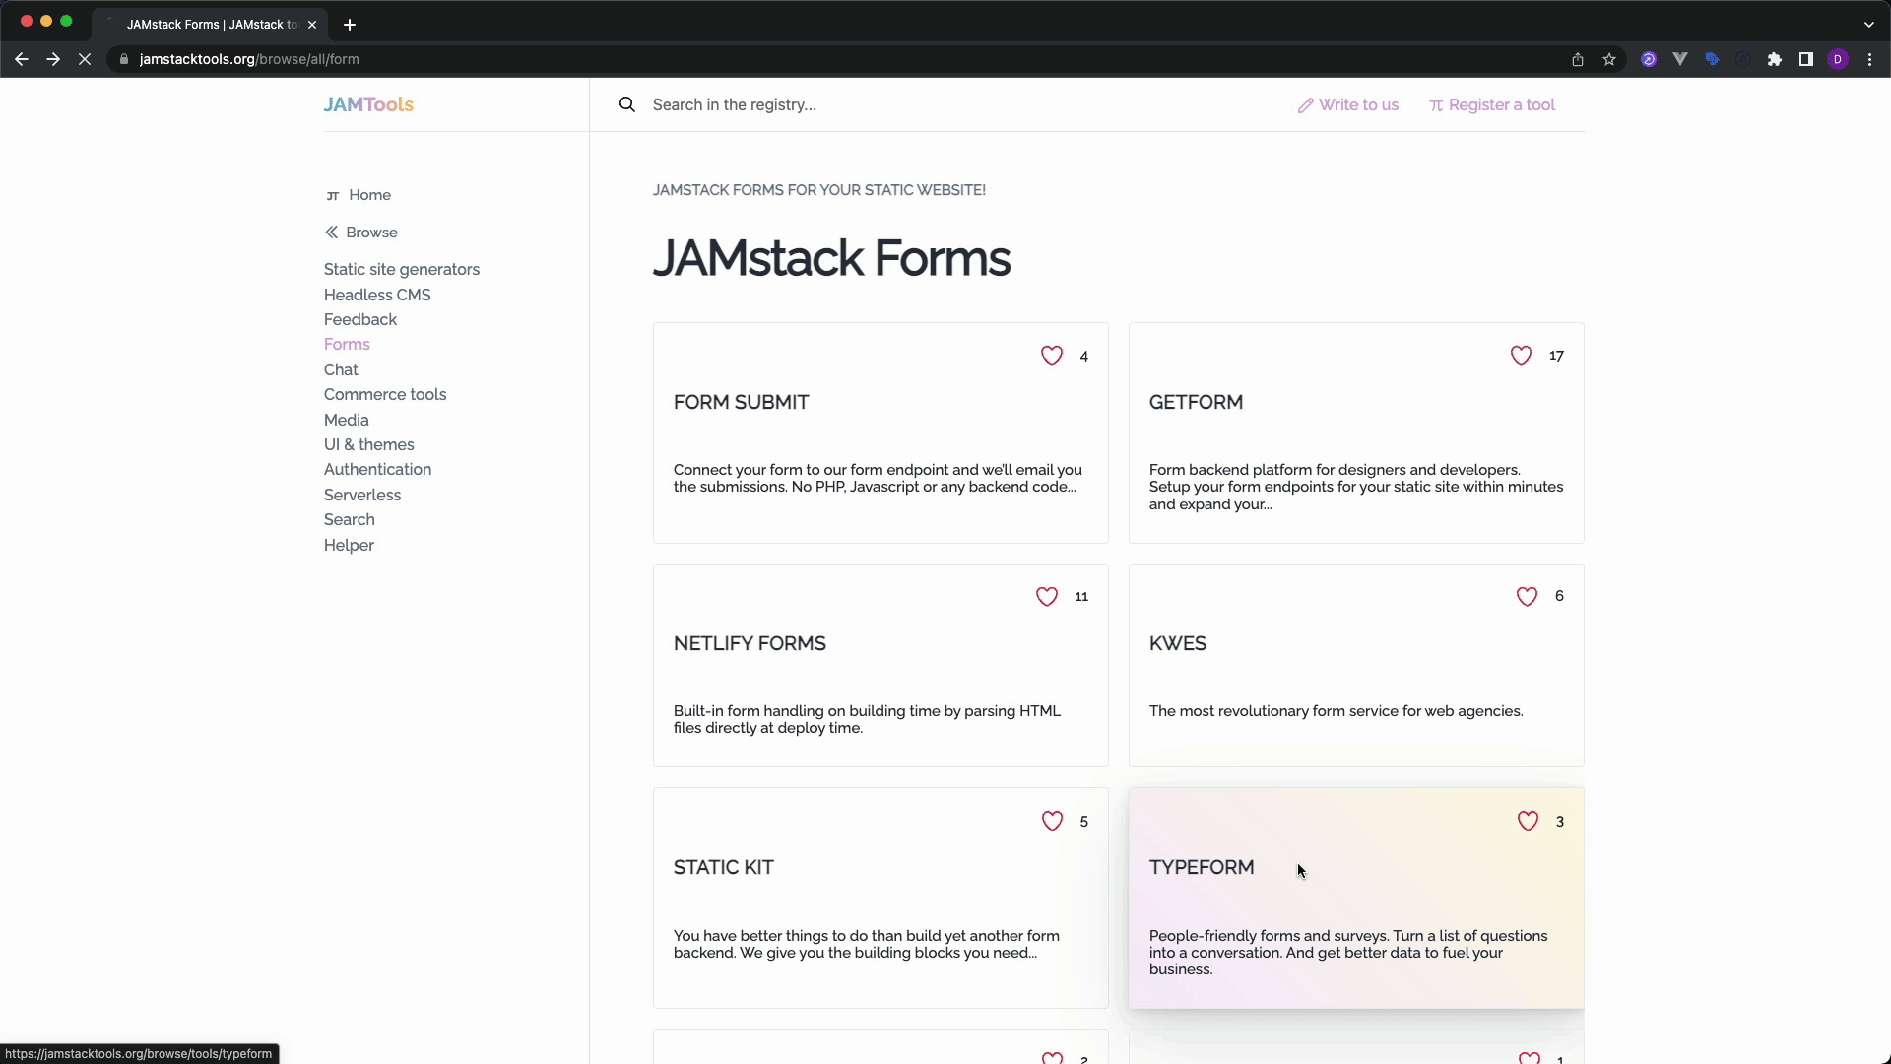Open Static site generators category
The height and width of the screenshot is (1064, 1891).
(402, 269)
